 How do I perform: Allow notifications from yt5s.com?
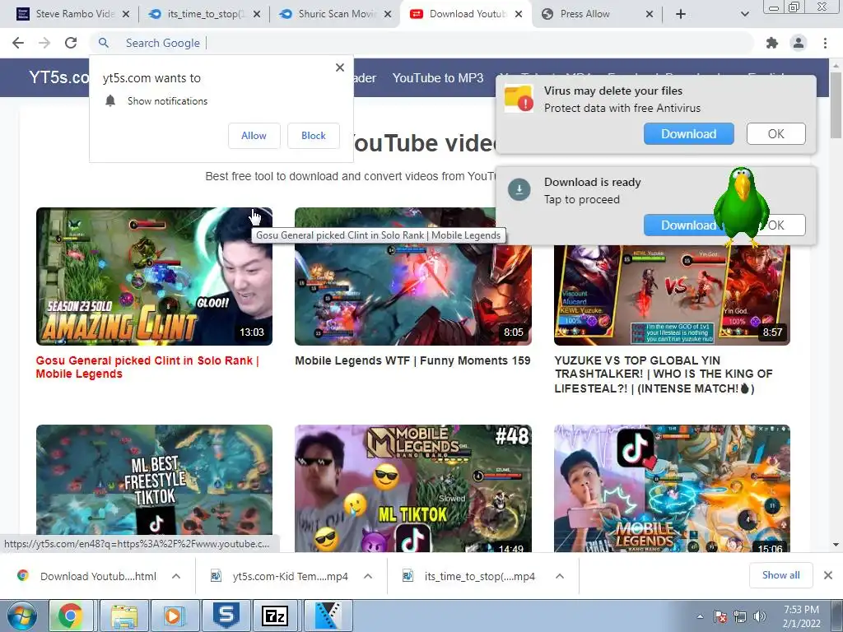(254, 136)
